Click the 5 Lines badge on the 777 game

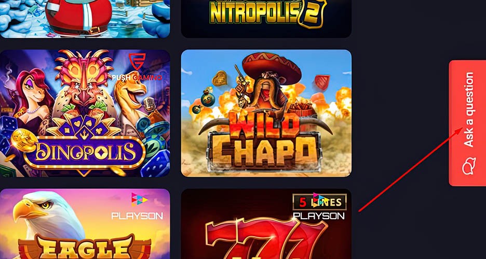(x=319, y=202)
